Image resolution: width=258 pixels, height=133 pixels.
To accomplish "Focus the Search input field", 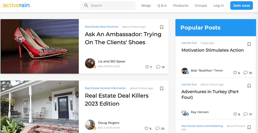I will point(108,6).
